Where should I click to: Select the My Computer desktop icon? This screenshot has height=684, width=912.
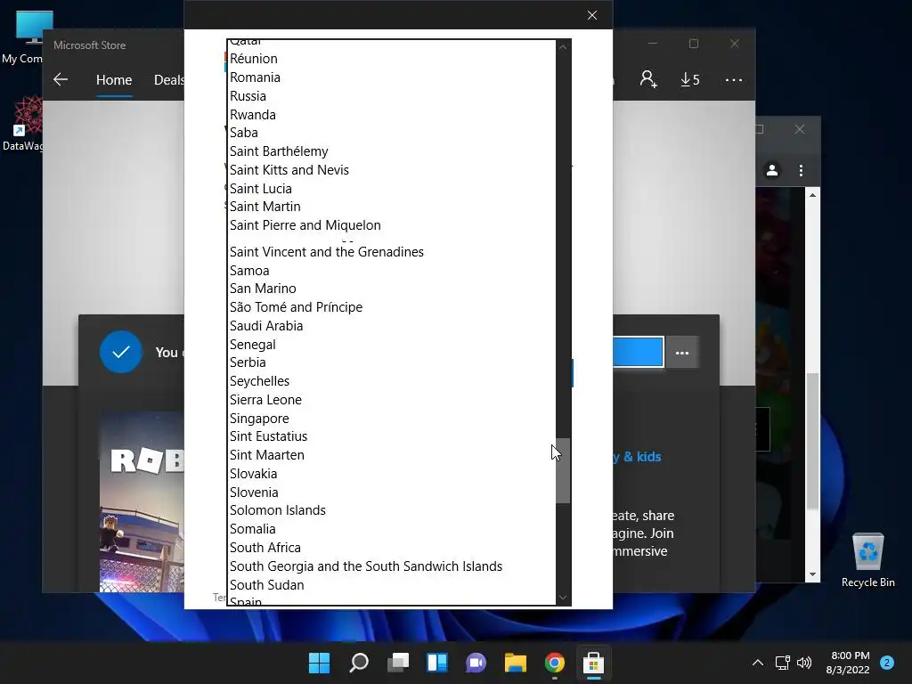[26, 37]
